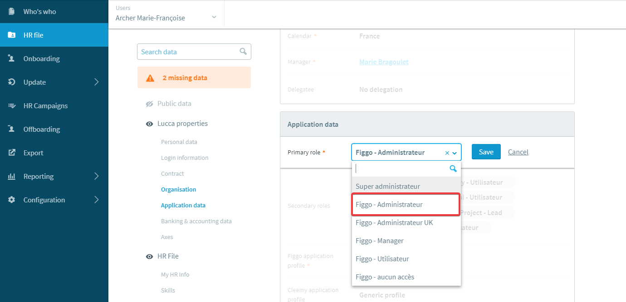Click the 2 missing data alert
This screenshot has height=302, width=626.
tap(194, 77)
